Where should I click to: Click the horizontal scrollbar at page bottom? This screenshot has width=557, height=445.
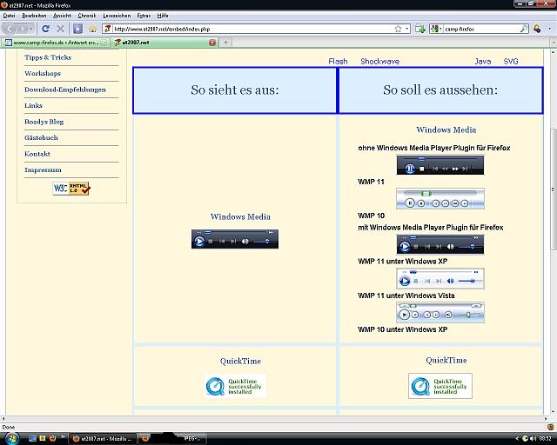(275, 418)
